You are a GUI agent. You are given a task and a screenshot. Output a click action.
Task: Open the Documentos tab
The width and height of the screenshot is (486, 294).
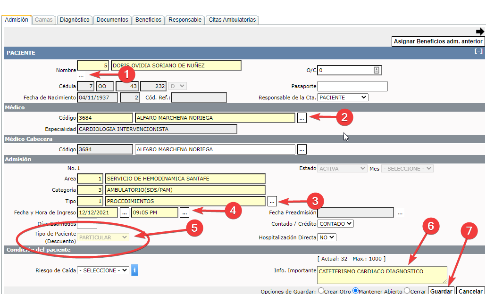pyautogui.click(x=112, y=20)
